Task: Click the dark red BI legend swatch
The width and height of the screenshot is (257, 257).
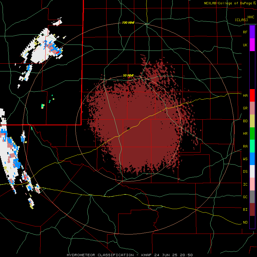Action: (252, 210)
